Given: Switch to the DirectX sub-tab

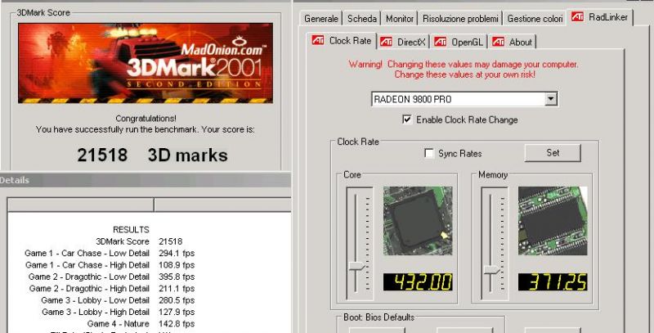Looking at the screenshot, I should pyautogui.click(x=403, y=43).
